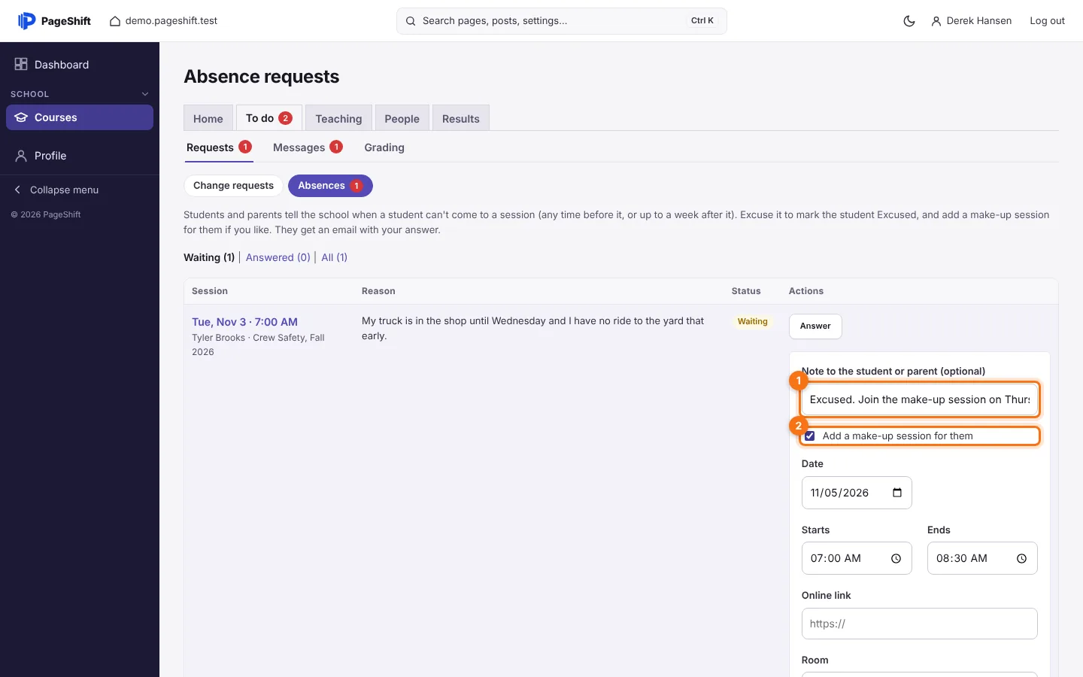This screenshot has height=677, width=1083.
Task: Open the calendar picker in Date field
Action: pyautogui.click(x=897, y=493)
